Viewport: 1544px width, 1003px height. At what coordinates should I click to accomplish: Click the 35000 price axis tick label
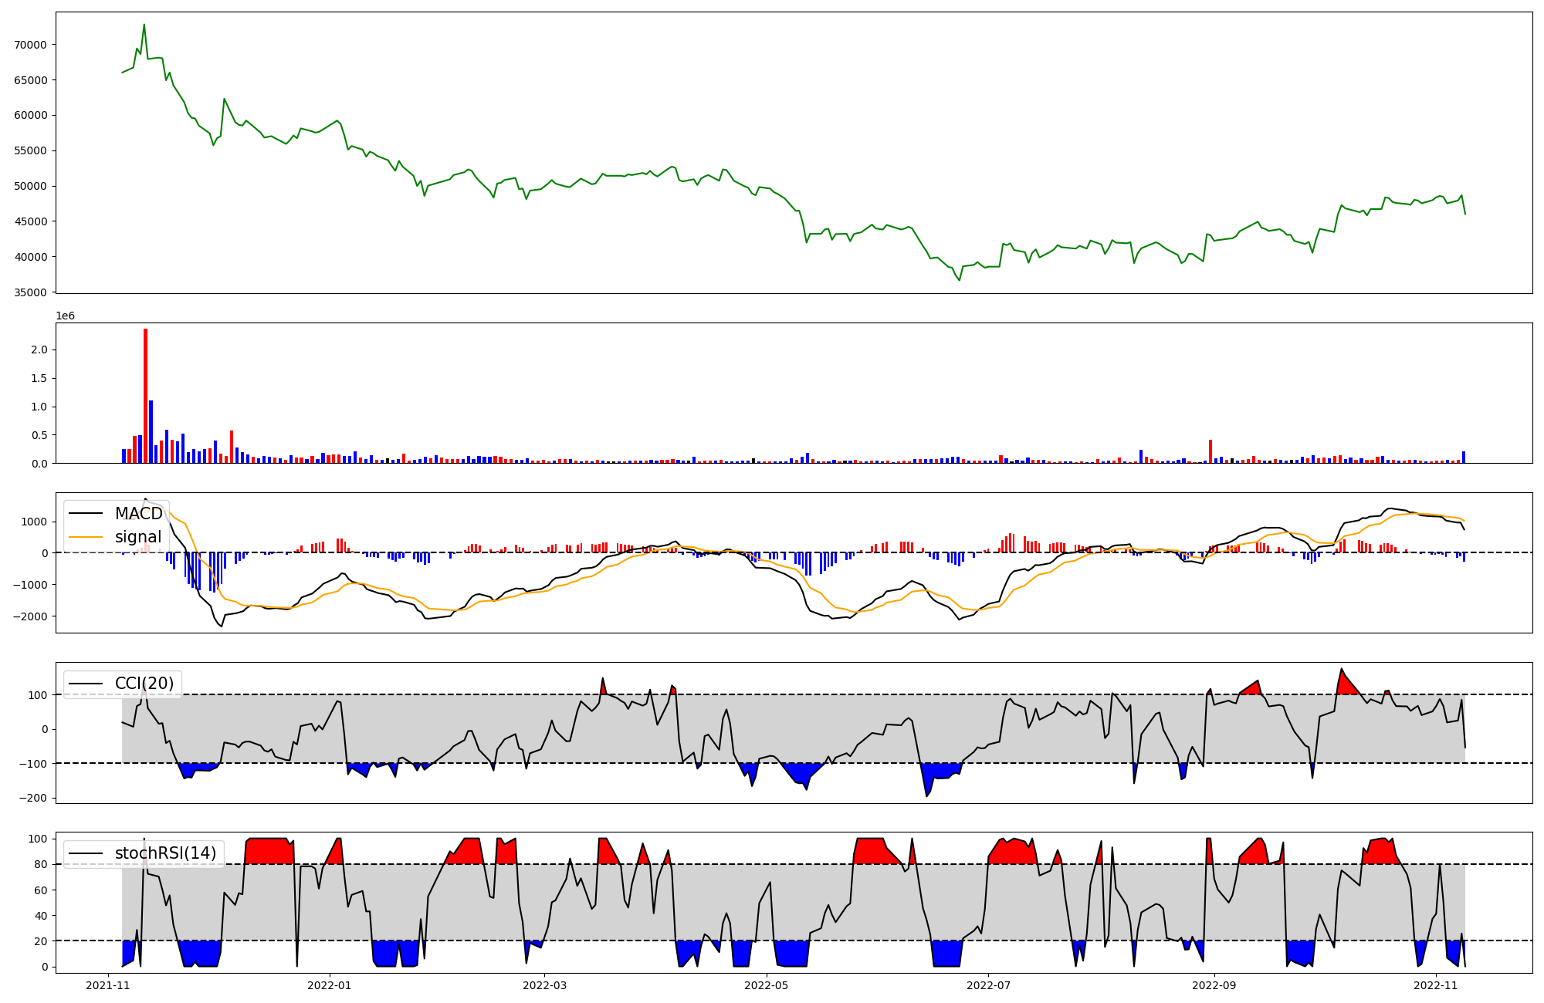[31, 292]
